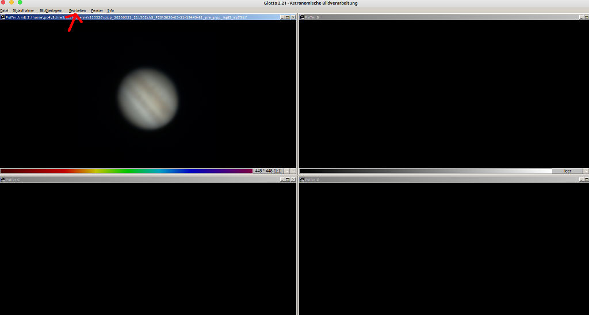Click the grayscale gradient bar in Puffer B
589x315 pixels.
click(x=426, y=171)
